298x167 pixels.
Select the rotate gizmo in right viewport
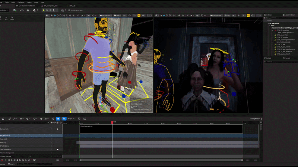click(167, 16)
